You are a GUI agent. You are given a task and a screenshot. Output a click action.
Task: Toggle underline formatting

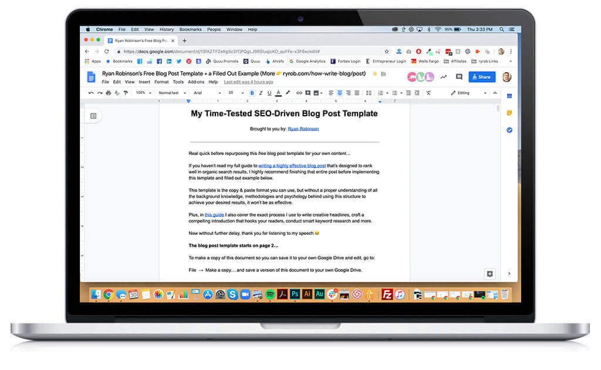pos(268,93)
